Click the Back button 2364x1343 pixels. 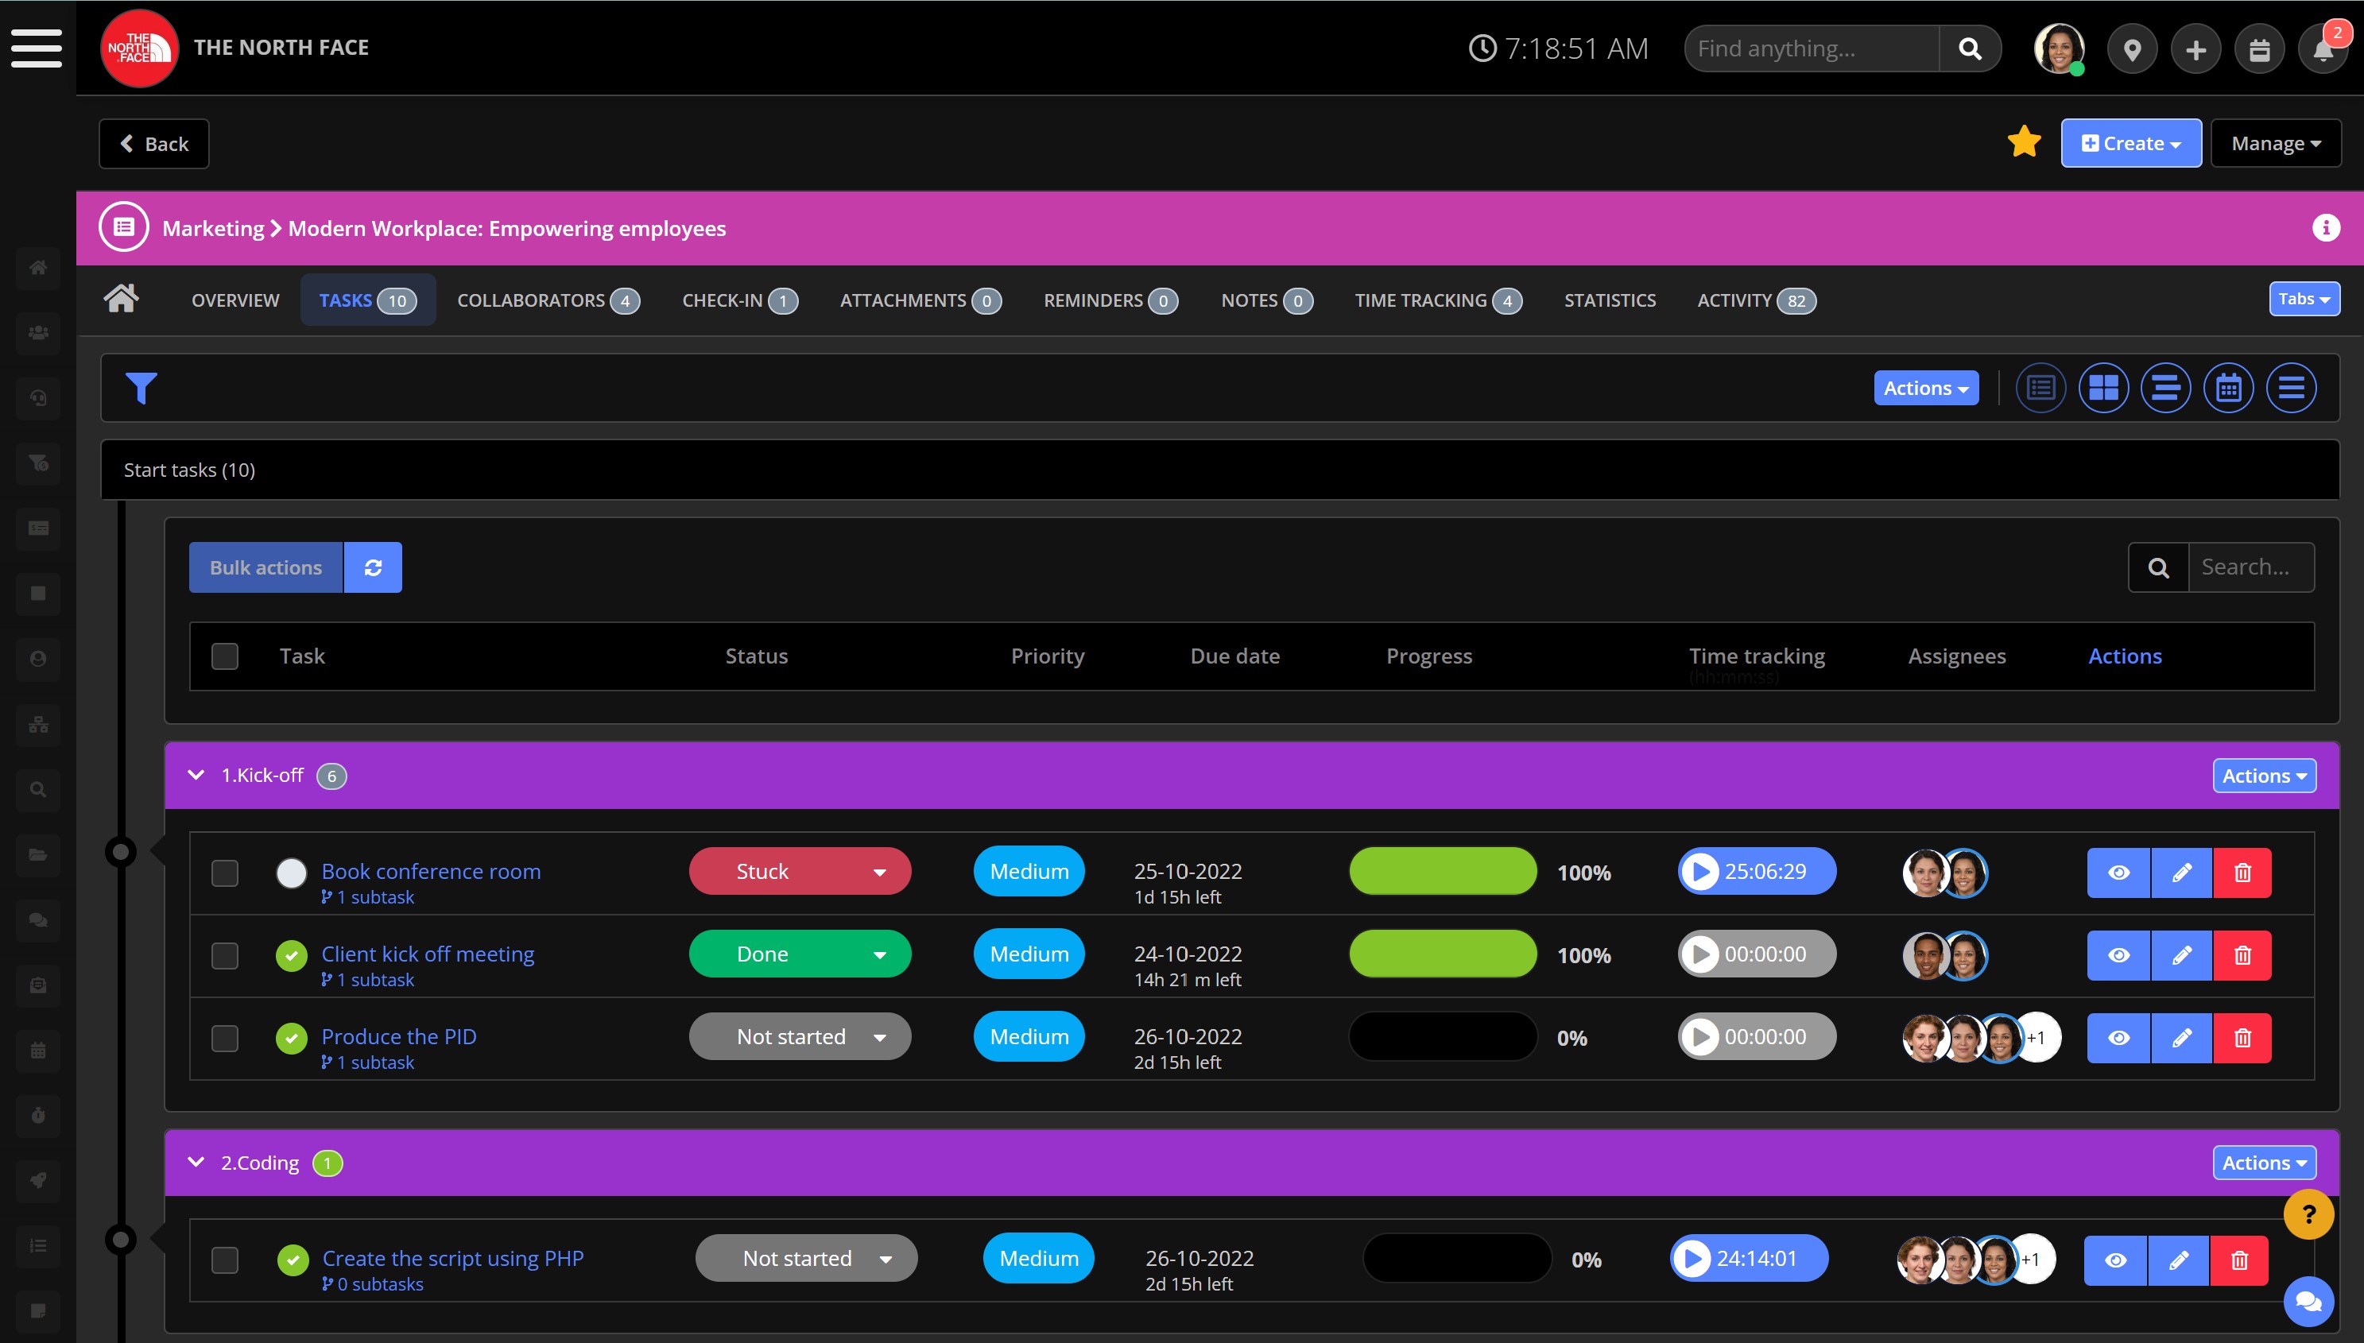pyautogui.click(x=154, y=144)
